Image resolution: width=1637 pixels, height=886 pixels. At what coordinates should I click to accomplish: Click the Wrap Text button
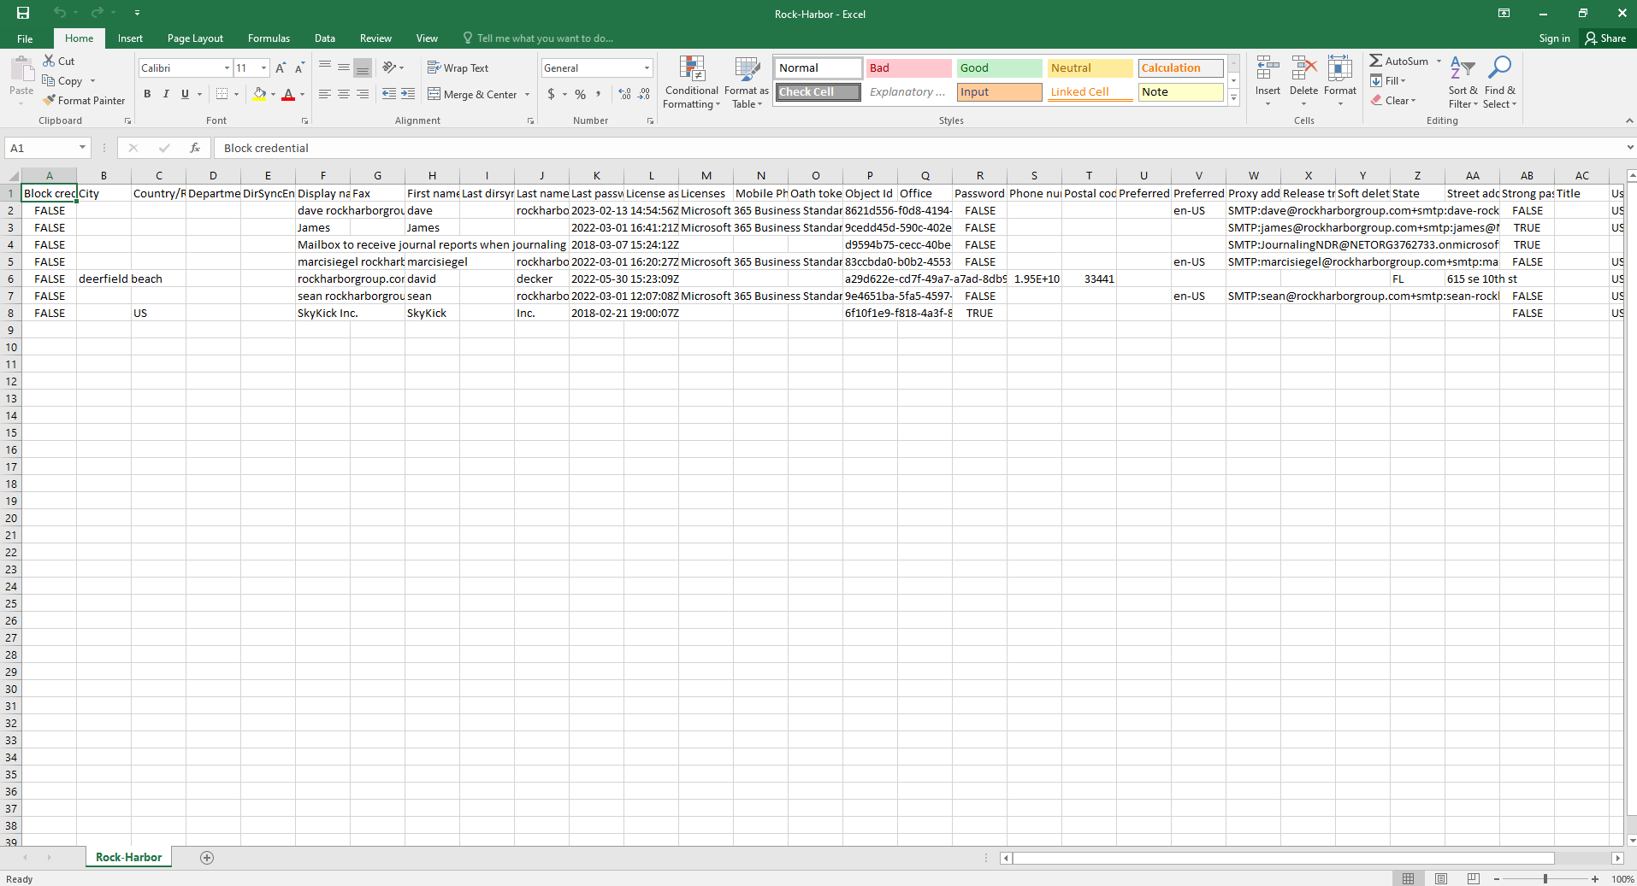point(458,67)
